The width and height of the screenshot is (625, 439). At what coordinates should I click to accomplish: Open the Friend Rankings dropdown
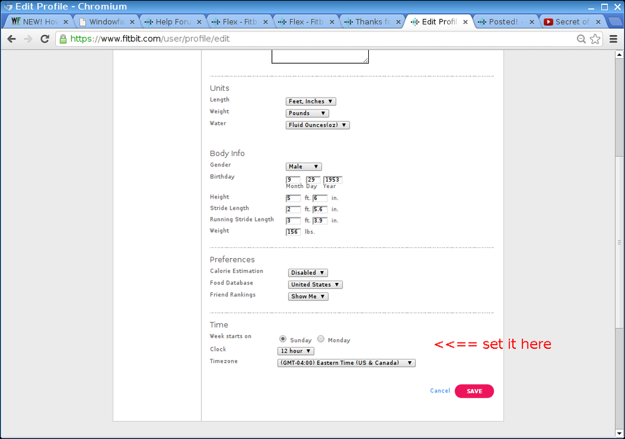click(307, 297)
